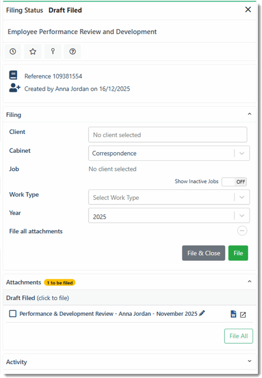Click the File All button
The height and width of the screenshot is (378, 262).
pos(238,336)
